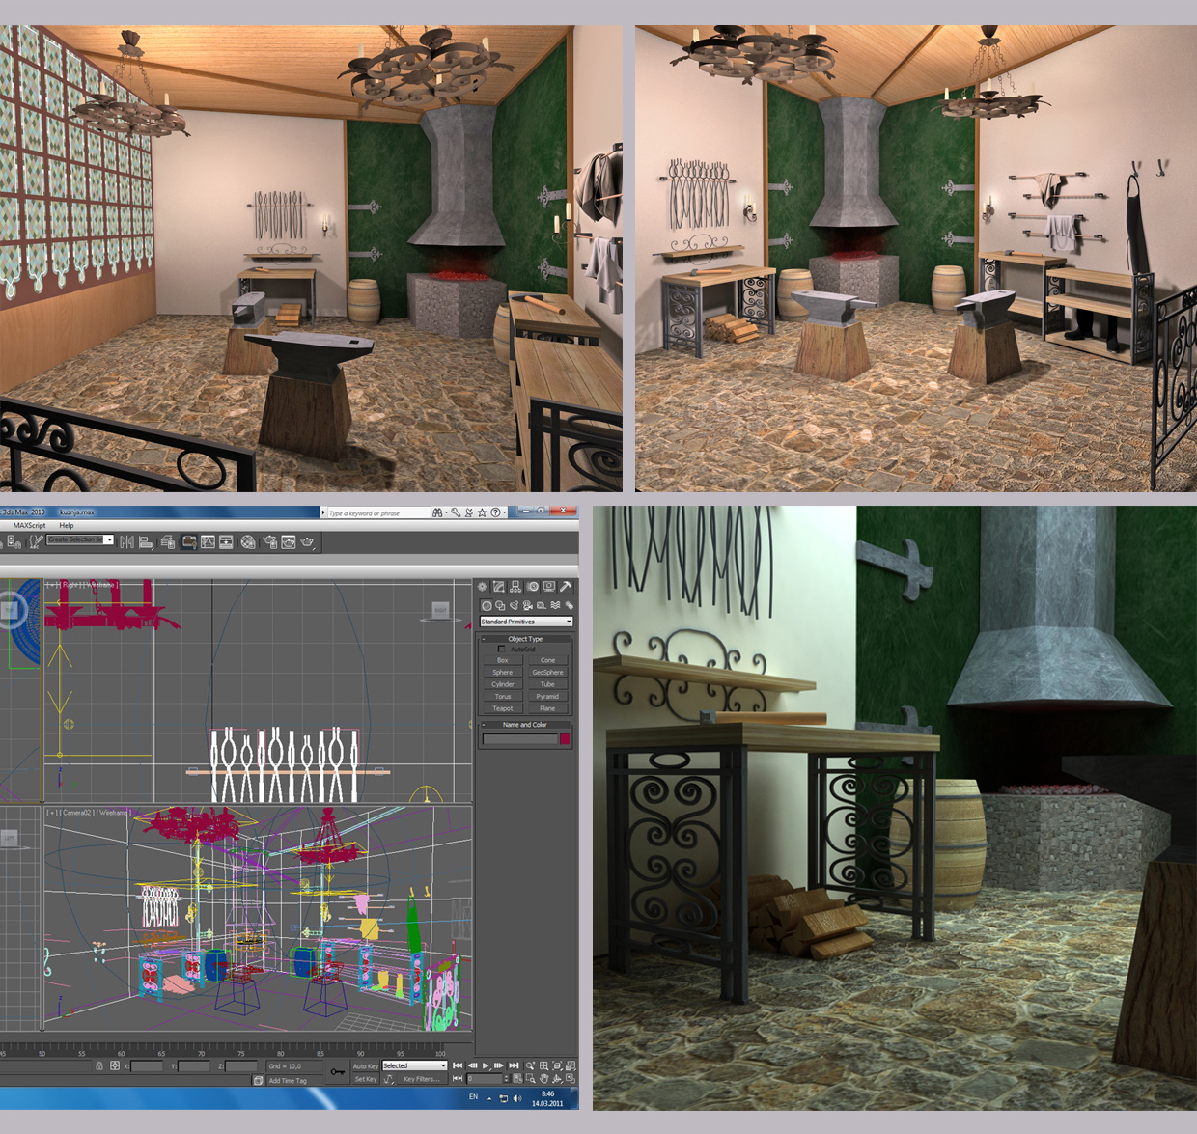1197x1134 pixels.
Task: Open the Help menu
Action: [x=67, y=526]
